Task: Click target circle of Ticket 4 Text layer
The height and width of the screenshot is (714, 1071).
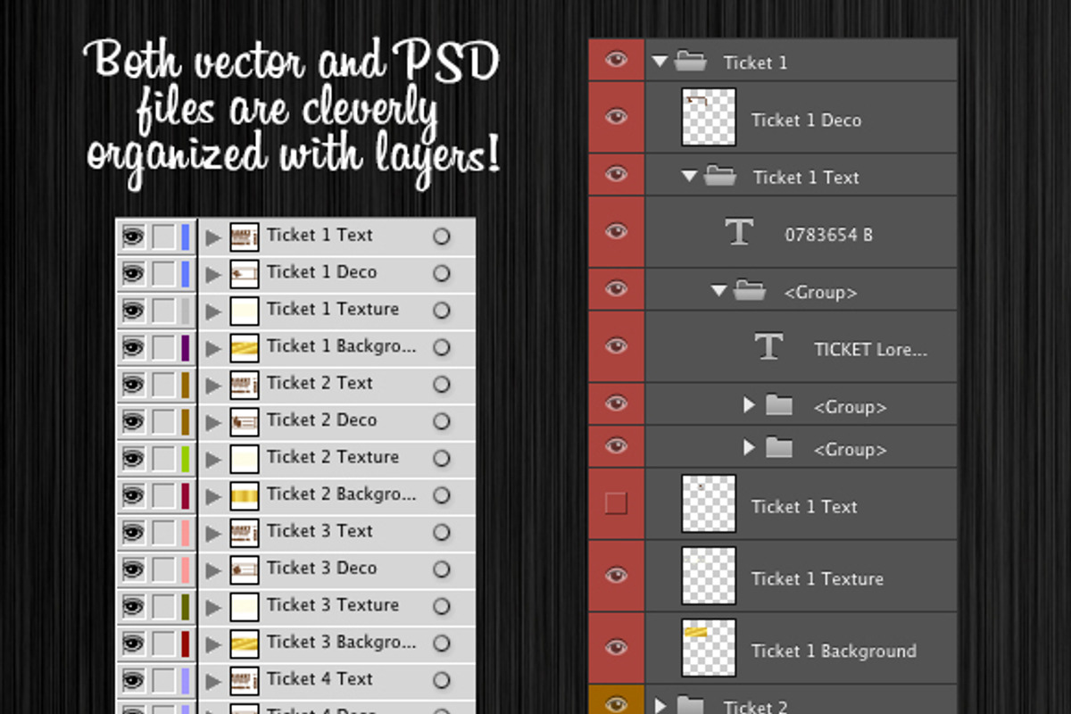Action: click(x=441, y=680)
